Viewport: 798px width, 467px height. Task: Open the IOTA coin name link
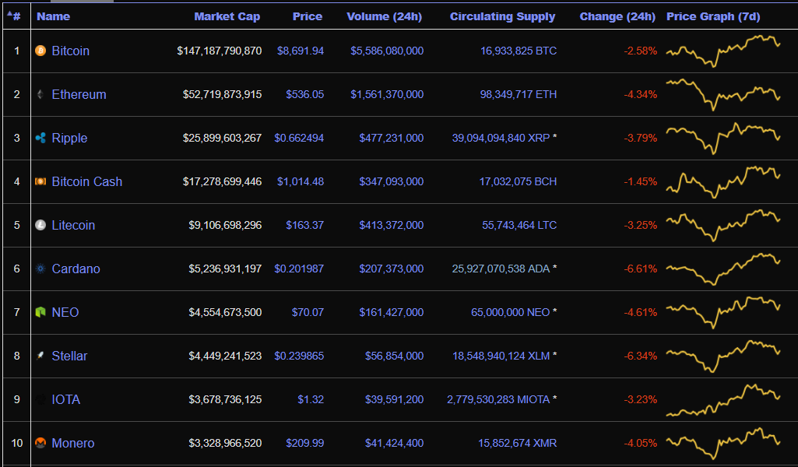65,399
